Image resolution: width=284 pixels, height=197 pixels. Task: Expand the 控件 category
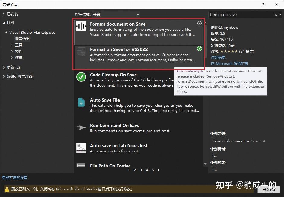(12, 51)
